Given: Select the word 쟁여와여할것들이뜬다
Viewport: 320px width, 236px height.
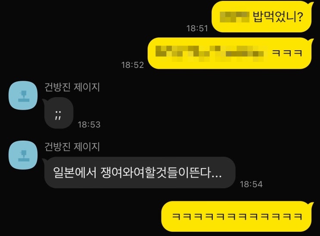Looking at the screenshot, I should 156,173.
